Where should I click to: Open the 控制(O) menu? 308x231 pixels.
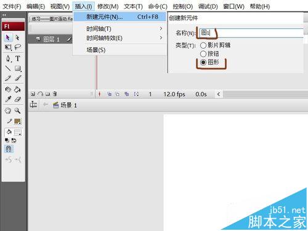[183, 6]
